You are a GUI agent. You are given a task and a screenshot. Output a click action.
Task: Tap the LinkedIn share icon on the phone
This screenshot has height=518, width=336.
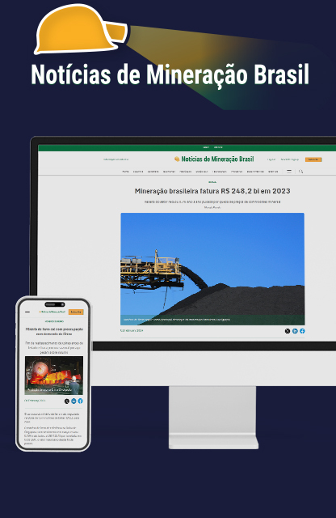[x=73, y=401]
